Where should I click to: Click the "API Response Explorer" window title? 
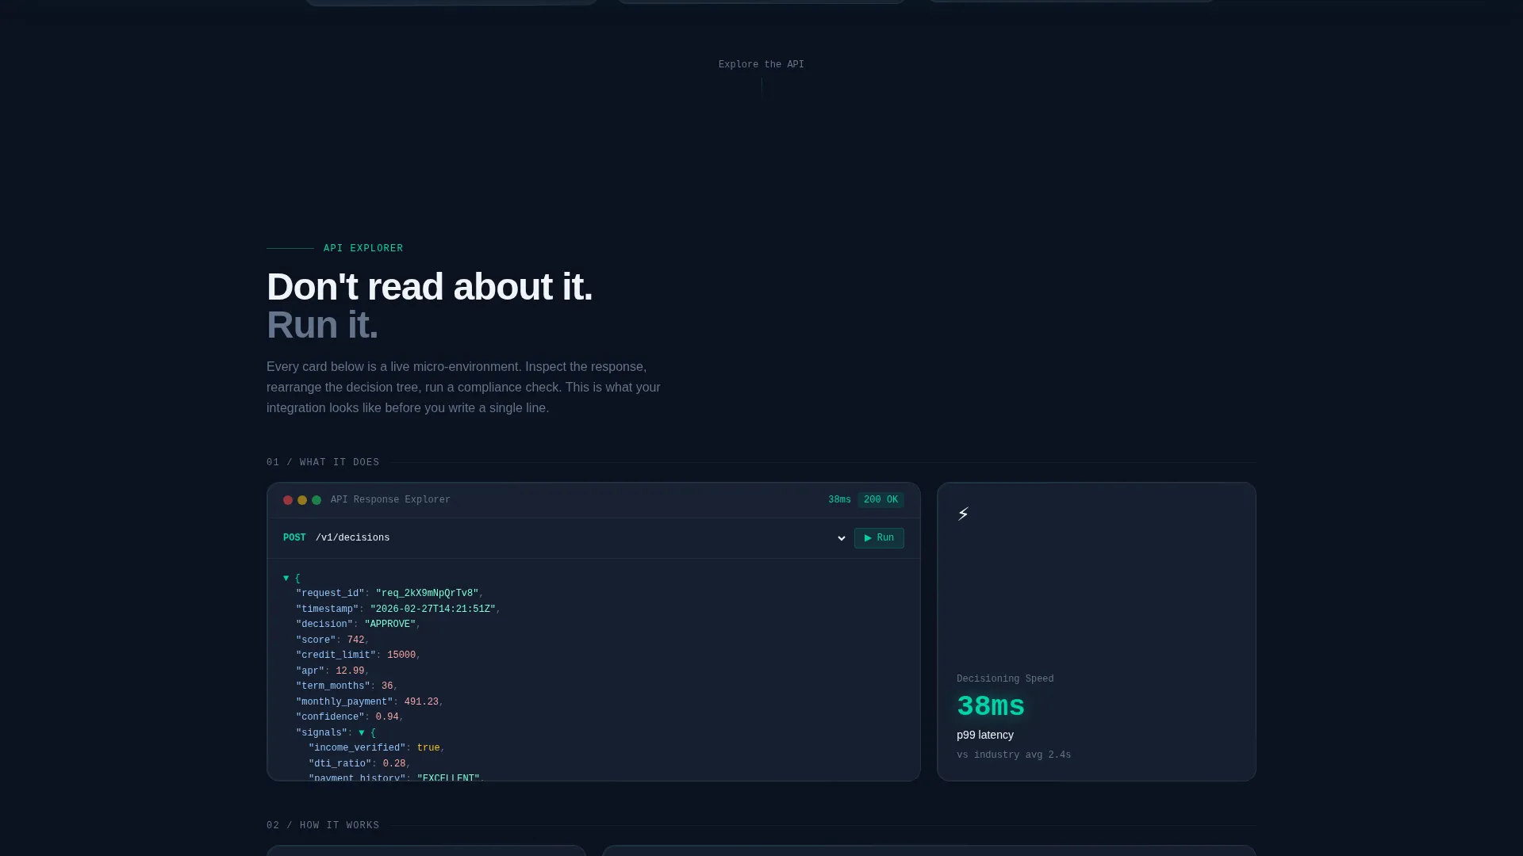[x=390, y=500]
